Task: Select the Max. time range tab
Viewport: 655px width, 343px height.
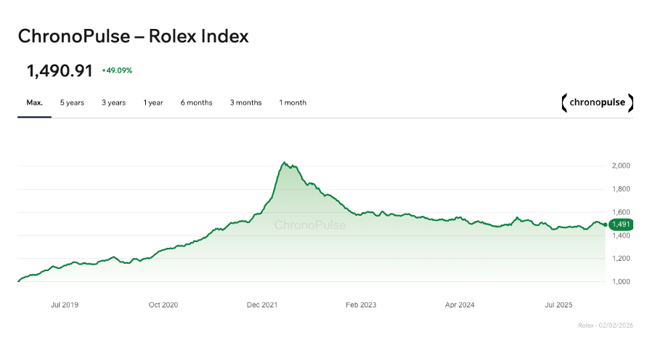Action: [x=35, y=102]
